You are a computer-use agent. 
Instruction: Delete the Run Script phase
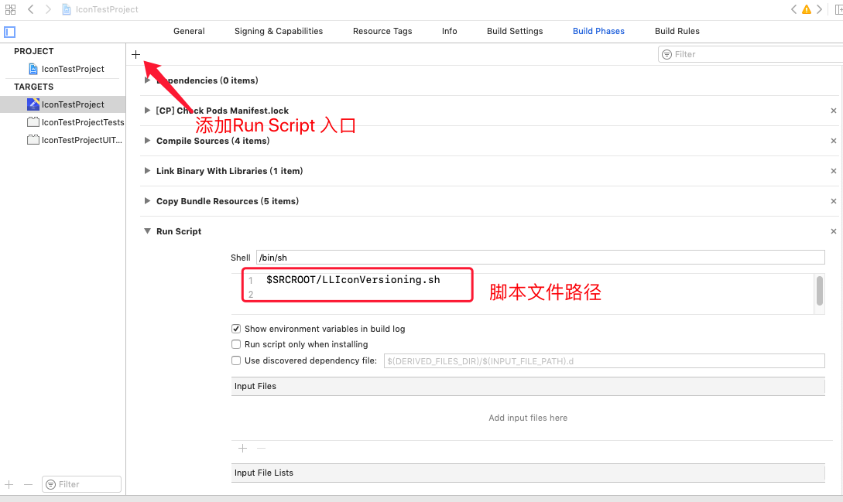pos(833,231)
